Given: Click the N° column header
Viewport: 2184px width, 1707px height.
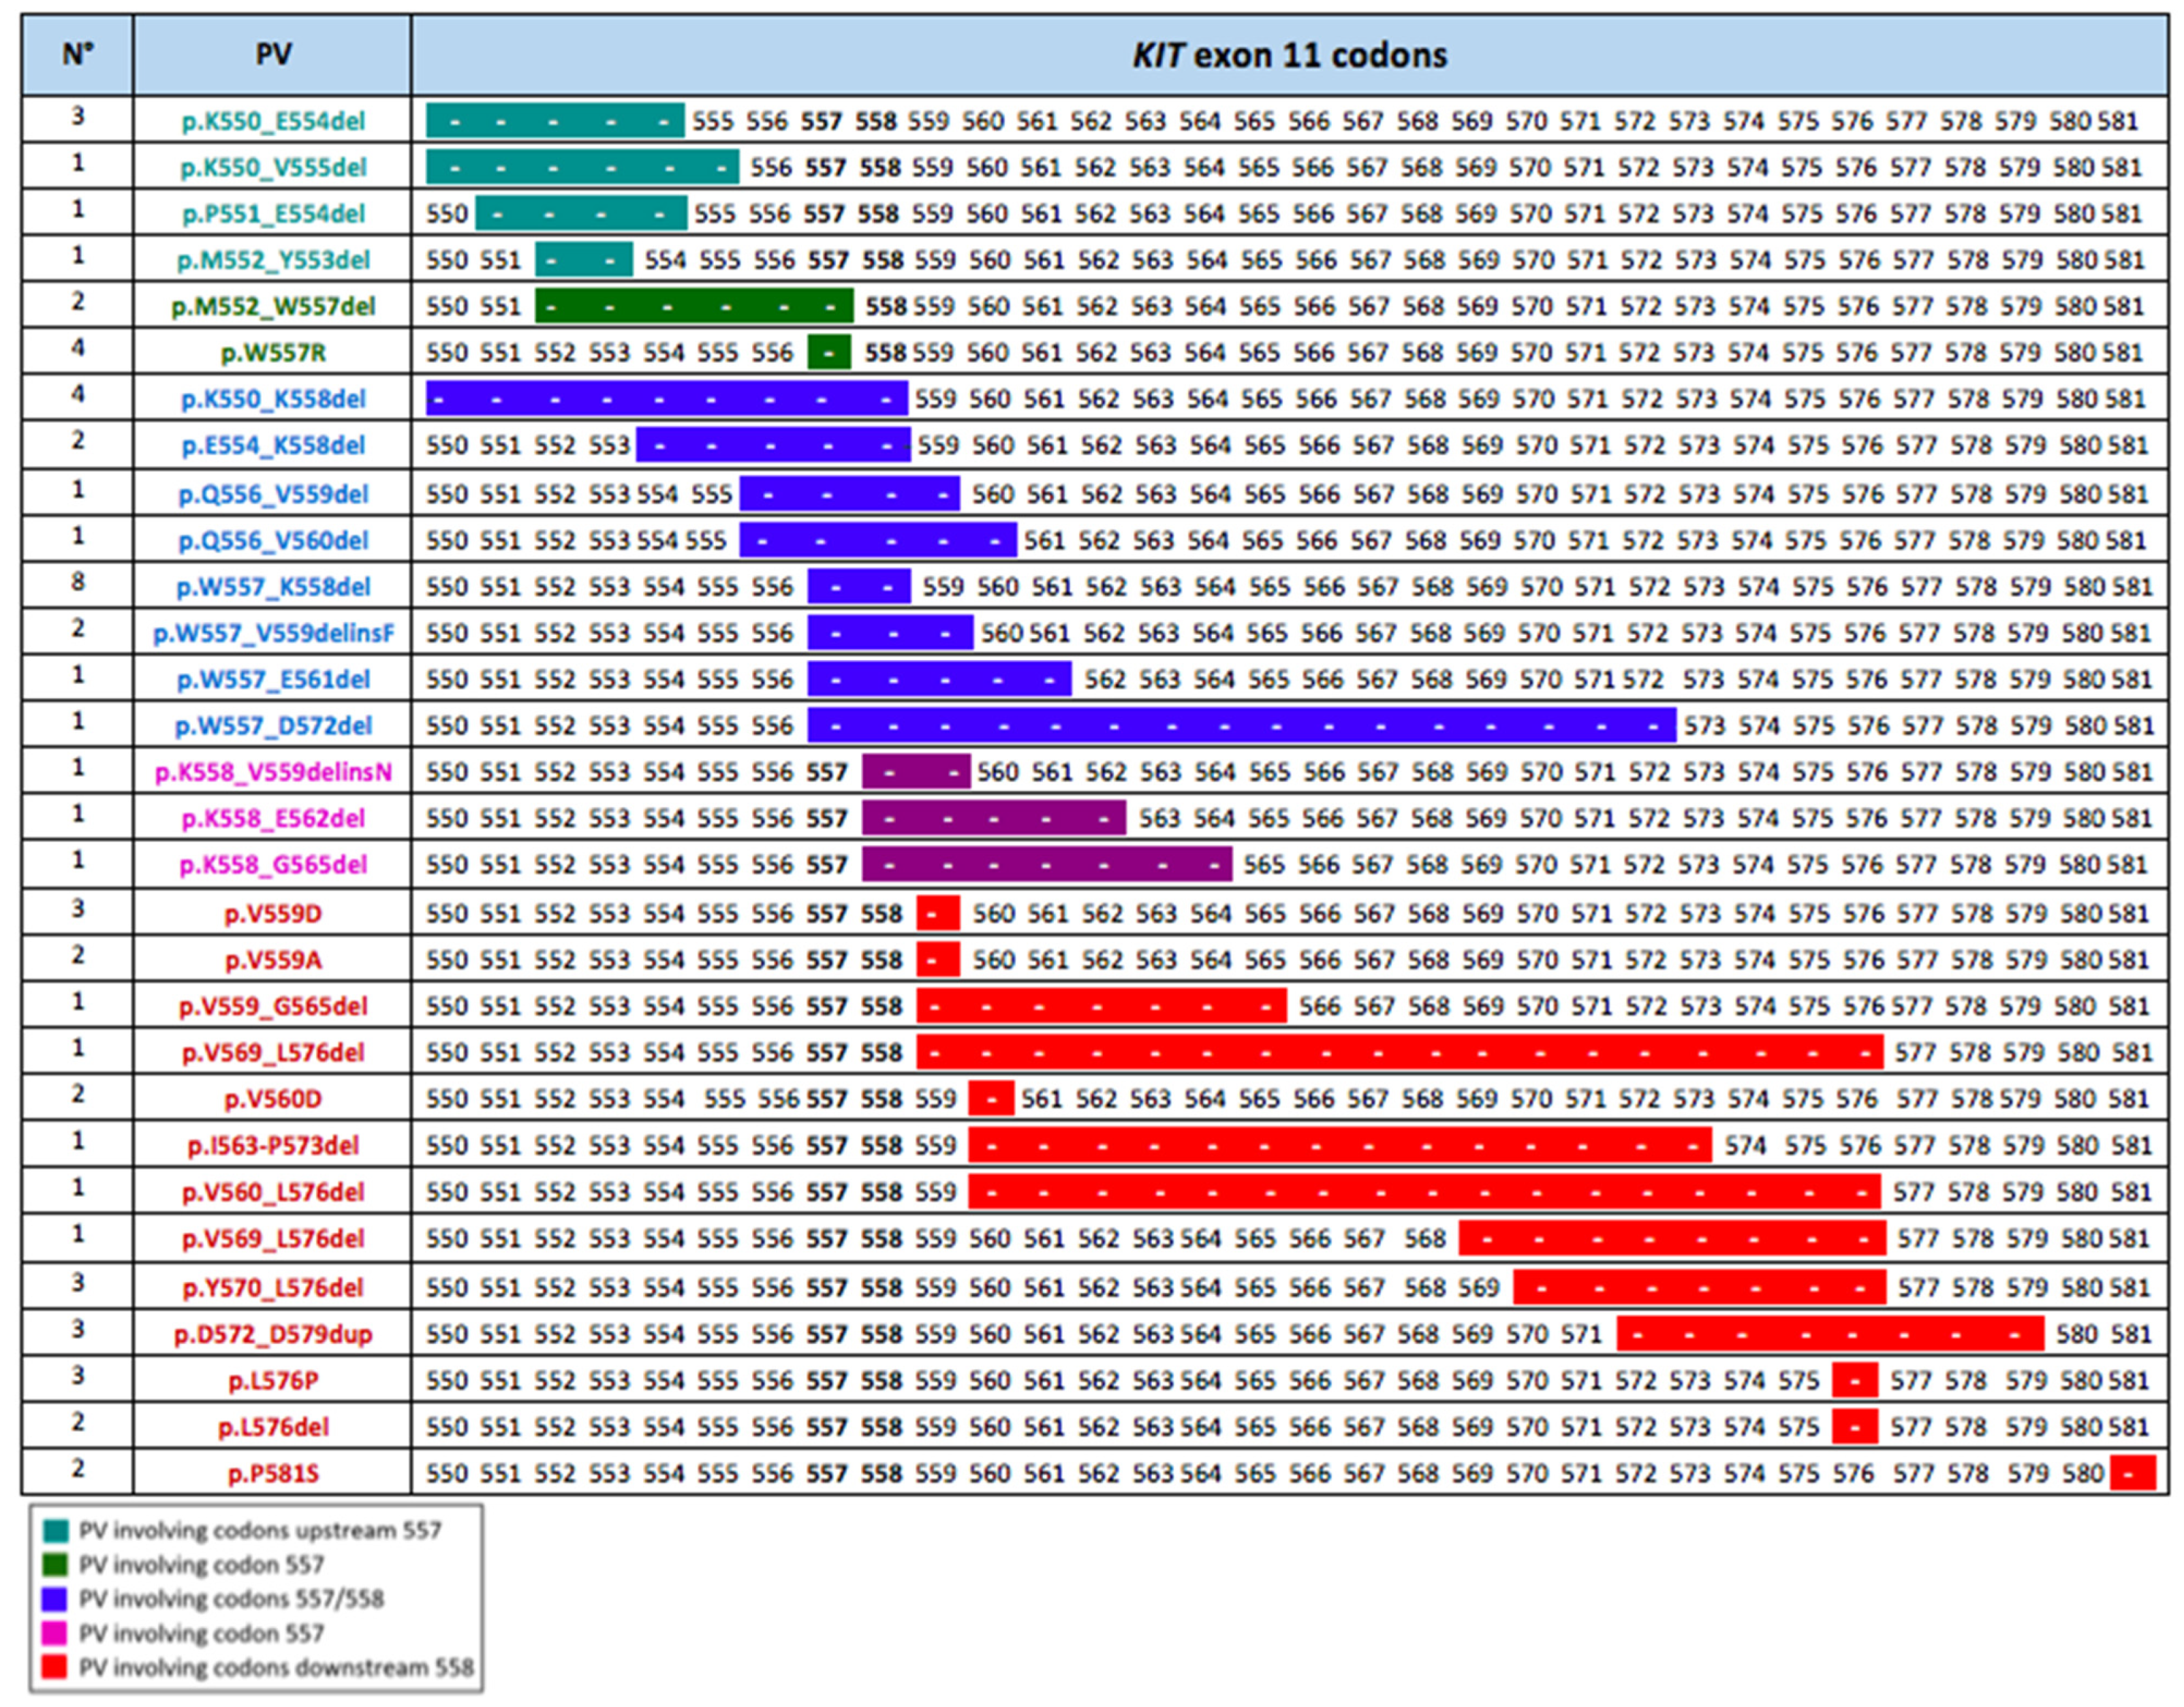Looking at the screenshot, I should coord(78,55).
